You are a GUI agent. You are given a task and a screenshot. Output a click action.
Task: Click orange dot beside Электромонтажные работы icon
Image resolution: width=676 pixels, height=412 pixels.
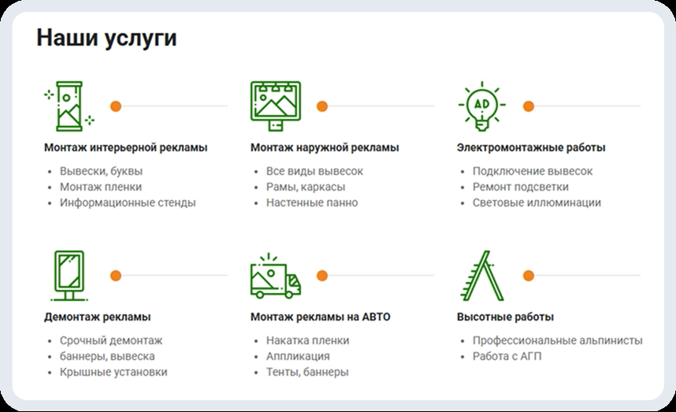pyautogui.click(x=529, y=106)
